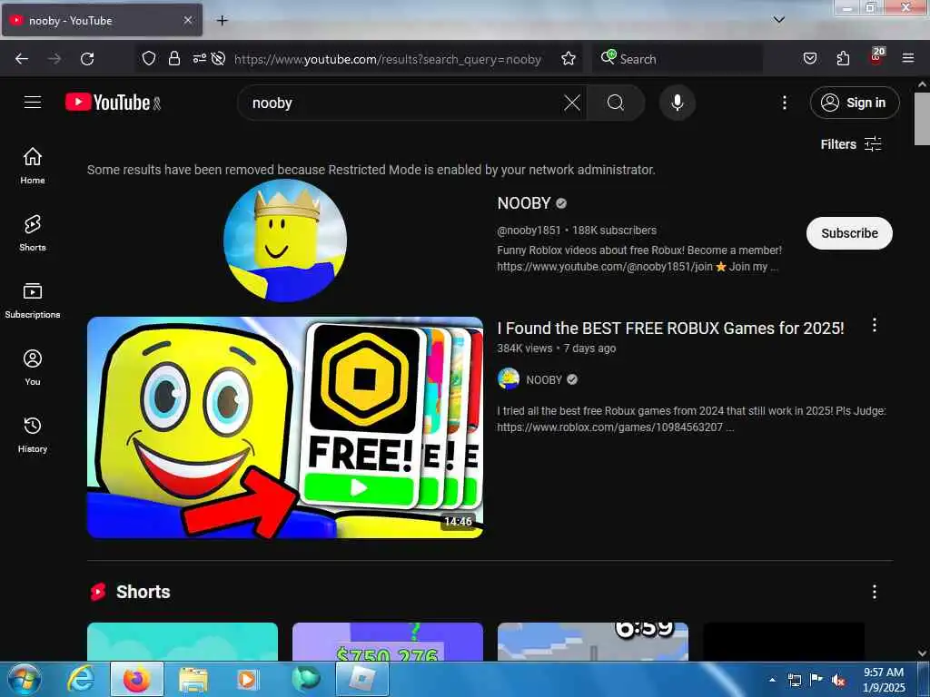930x697 pixels.
Task: Click the NOOBY uploader link under video
Action: [544, 380]
